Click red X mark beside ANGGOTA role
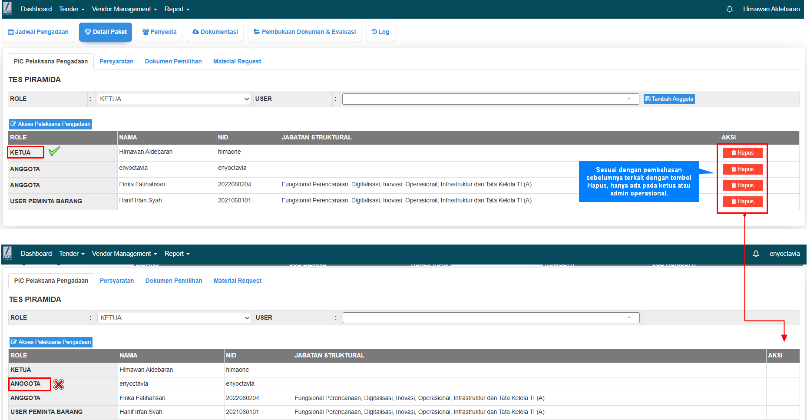 tap(59, 384)
